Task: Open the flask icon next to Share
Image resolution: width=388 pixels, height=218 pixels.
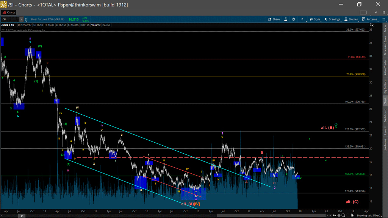Action: [x=286, y=19]
